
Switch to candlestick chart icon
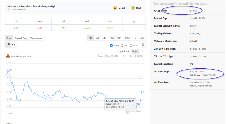coord(13,45)
